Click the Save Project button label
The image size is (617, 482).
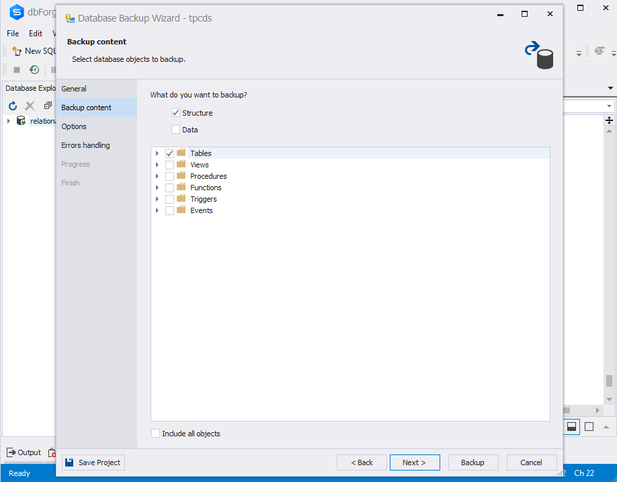pos(99,463)
